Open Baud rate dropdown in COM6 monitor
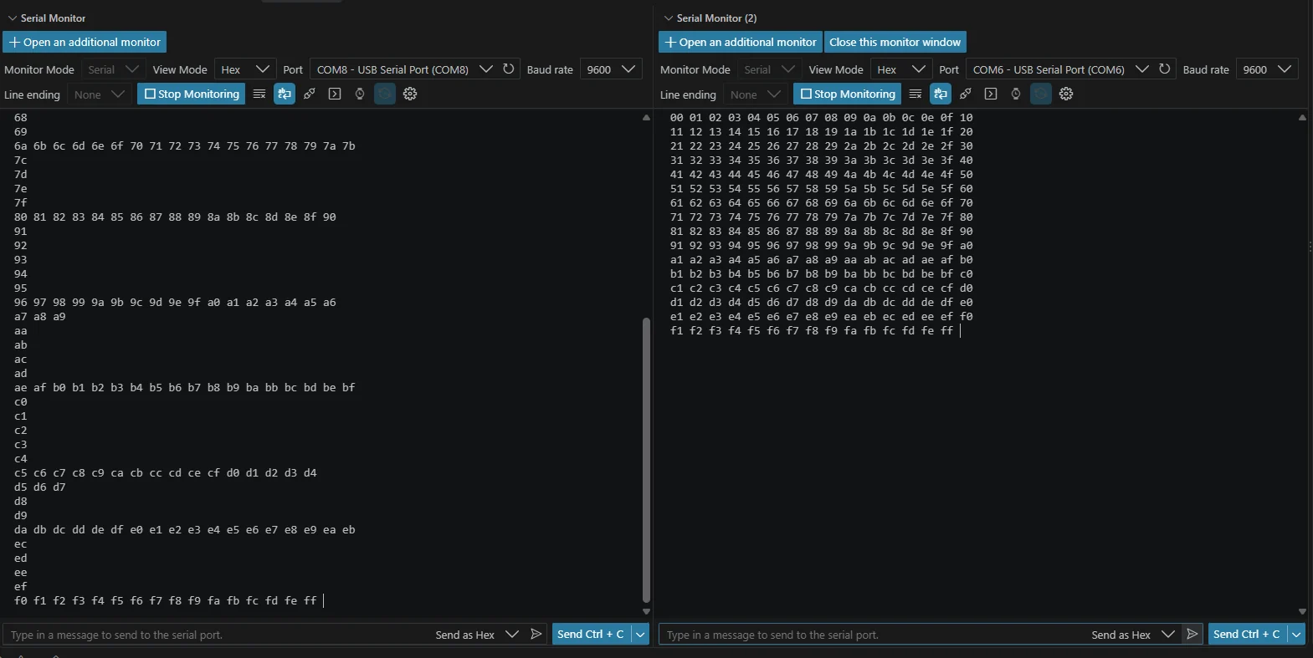 click(x=1267, y=69)
